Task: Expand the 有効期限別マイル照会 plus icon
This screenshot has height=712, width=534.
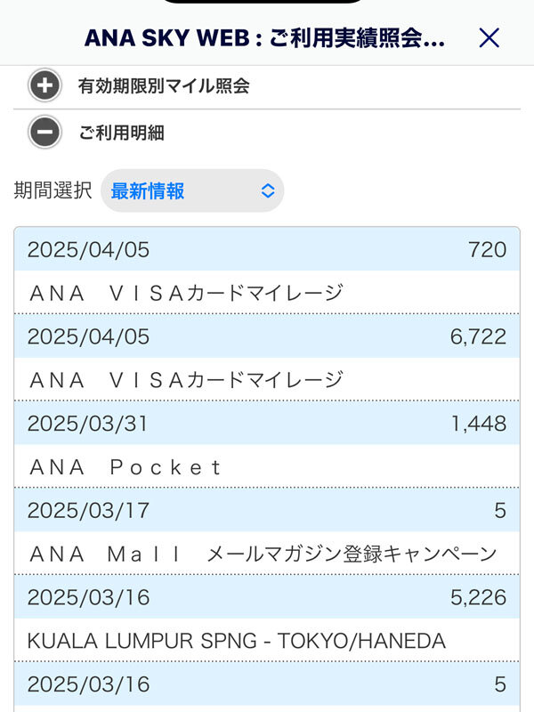Action: coord(44,86)
